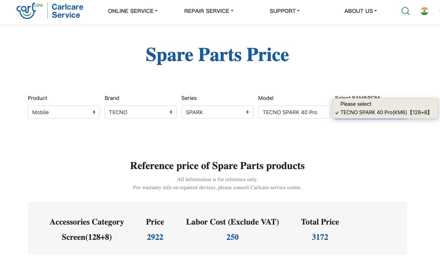Open the Series dropdown showing SPARK
The width and height of the screenshot is (440, 258).
pos(217,112)
